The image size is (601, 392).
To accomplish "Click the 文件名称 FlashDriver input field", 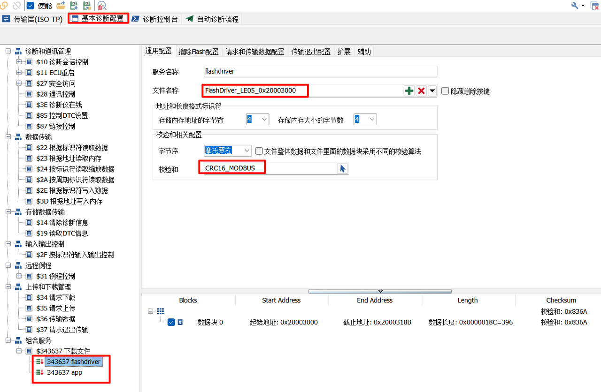I will pos(303,90).
